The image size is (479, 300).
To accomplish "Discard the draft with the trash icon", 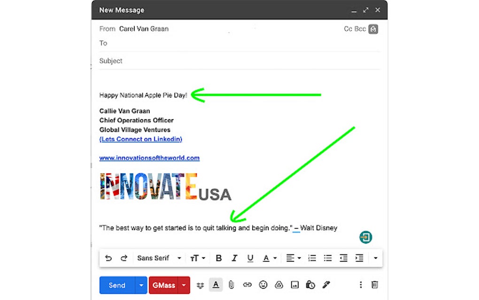I will 374,284.
